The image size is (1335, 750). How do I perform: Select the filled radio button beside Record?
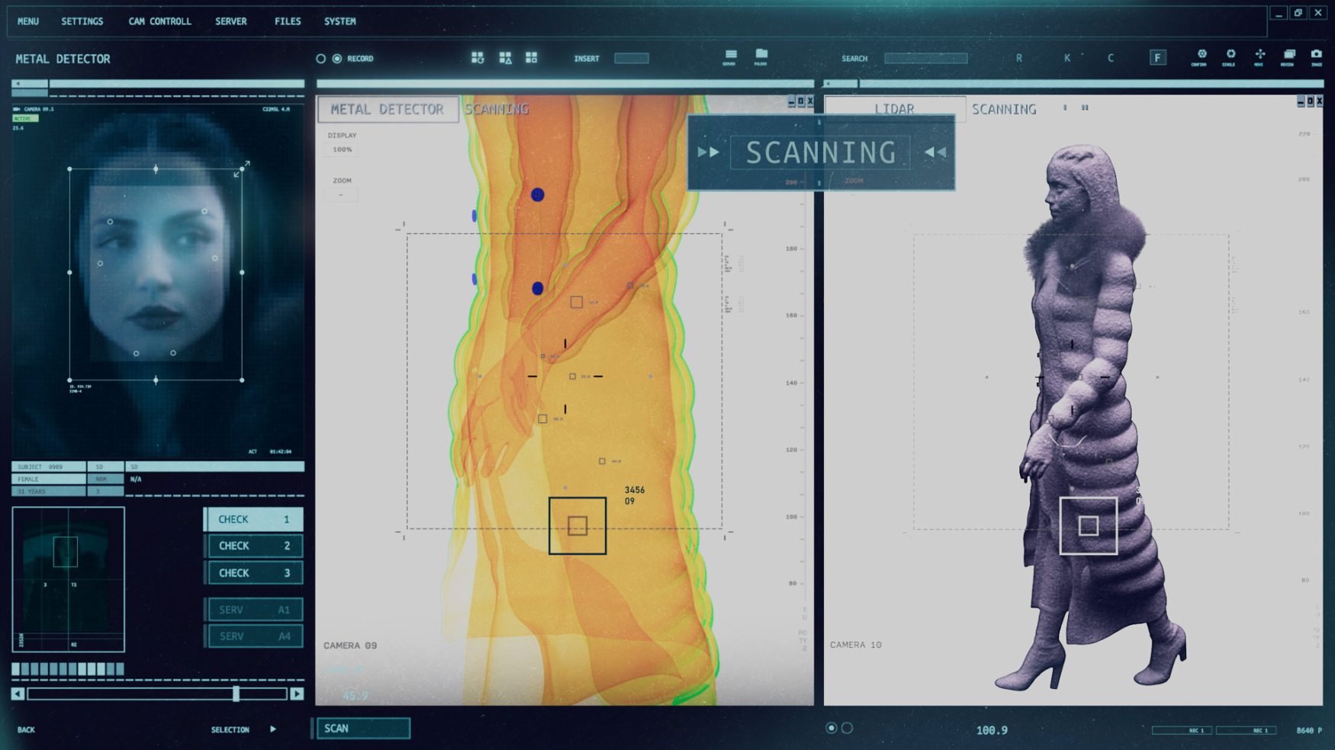[x=337, y=59]
